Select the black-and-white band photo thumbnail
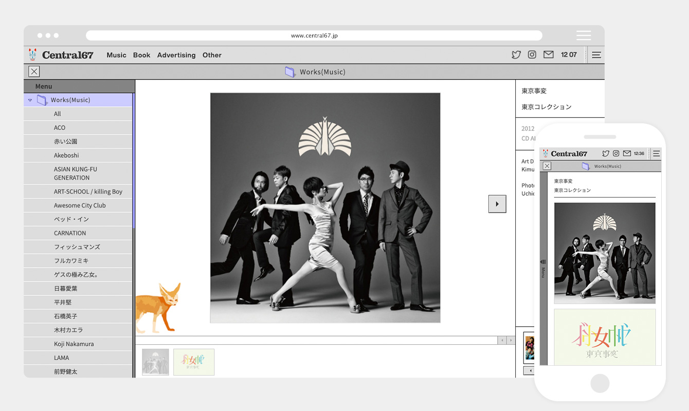The height and width of the screenshot is (411, 689). point(155,362)
